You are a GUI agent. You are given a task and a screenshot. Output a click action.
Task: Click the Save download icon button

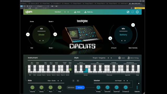pos(75,12)
